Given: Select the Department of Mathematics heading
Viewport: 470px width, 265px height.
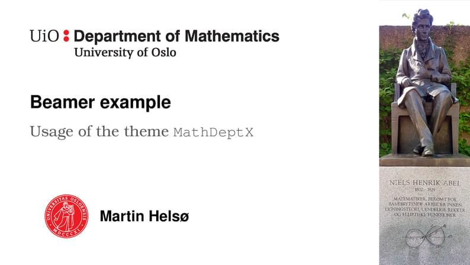Looking at the screenshot, I should click(176, 36).
